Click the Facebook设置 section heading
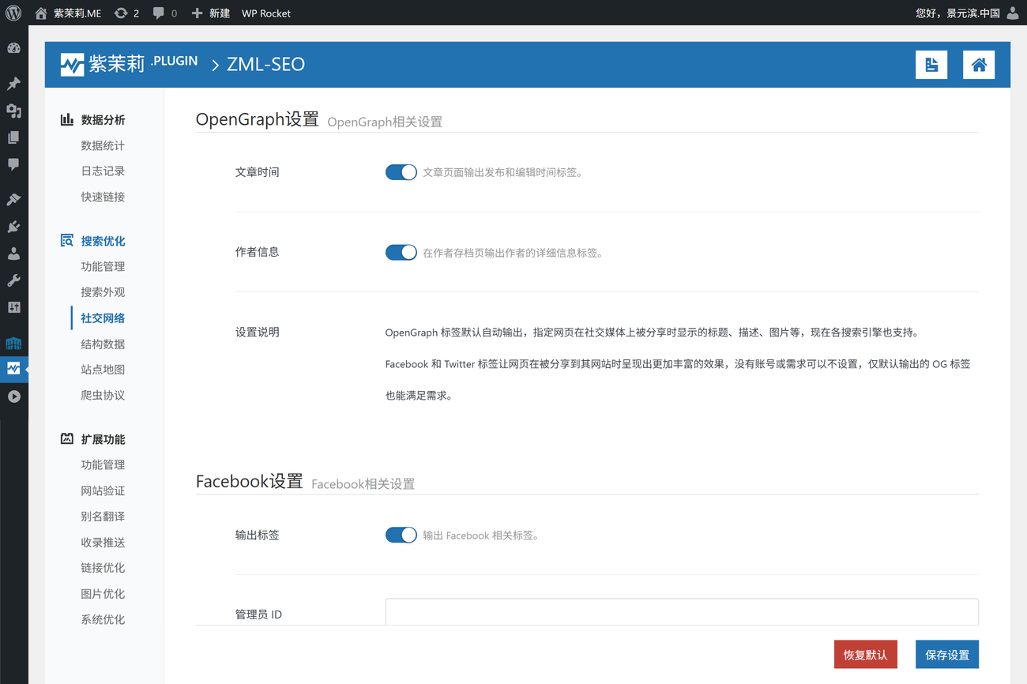Screen dimensions: 1027x684 click(x=250, y=481)
